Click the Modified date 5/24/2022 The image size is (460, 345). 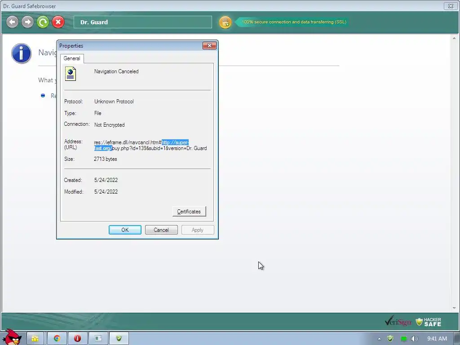[106, 192]
